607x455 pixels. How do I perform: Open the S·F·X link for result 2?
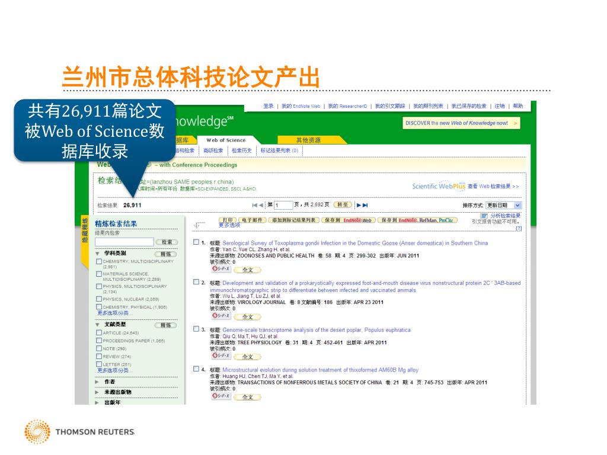pyautogui.click(x=221, y=316)
